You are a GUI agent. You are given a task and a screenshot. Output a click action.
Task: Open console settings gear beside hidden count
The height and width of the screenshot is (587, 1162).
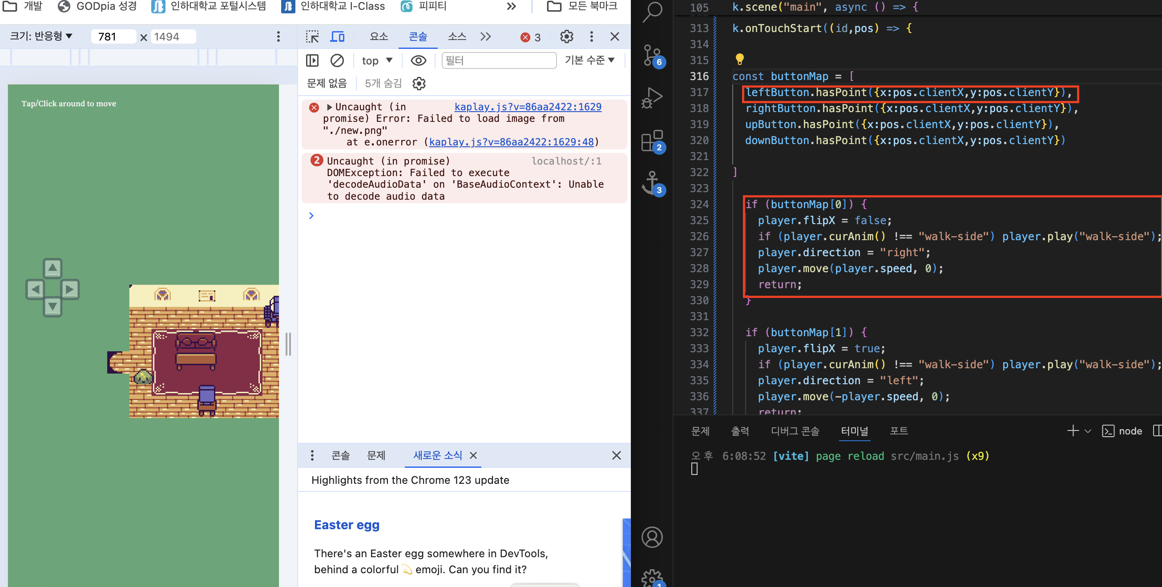tap(419, 84)
